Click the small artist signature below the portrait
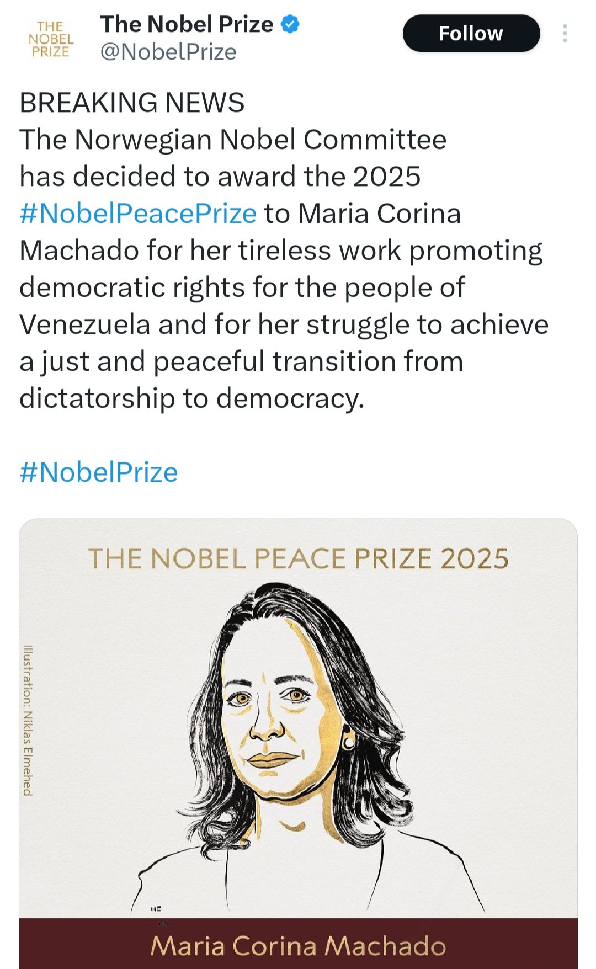 156,908
